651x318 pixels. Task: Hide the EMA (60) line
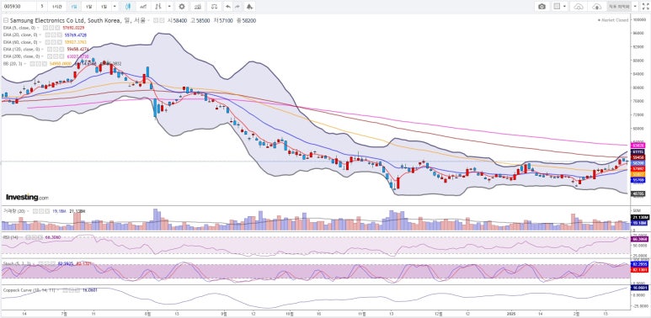48,42
